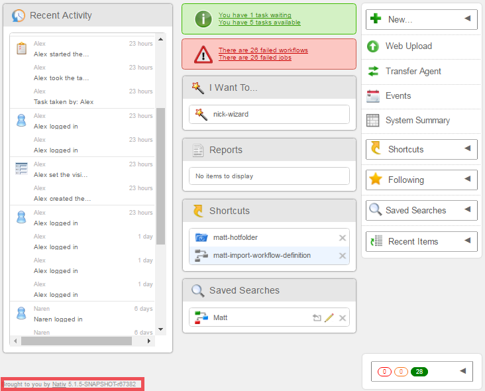Viewport: 485px width, 391px height.
Task: Expand the Following sidebar panel
Action: (467, 179)
